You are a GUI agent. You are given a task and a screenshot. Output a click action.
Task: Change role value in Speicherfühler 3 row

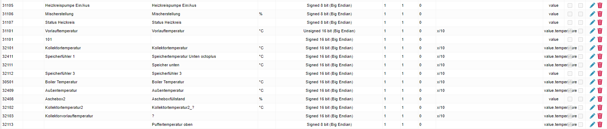point(553,73)
